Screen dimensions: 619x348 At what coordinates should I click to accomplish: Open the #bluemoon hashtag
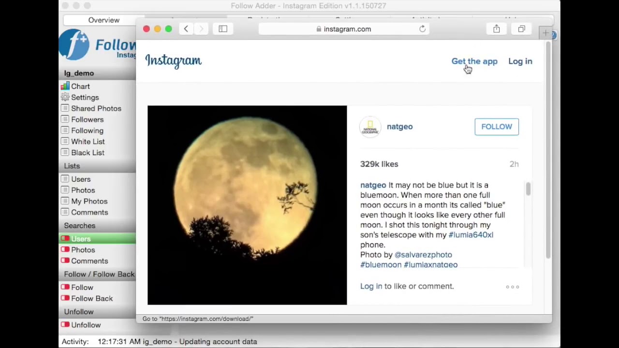(x=381, y=265)
